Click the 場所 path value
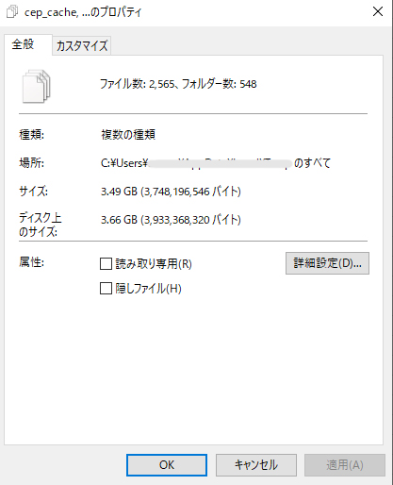This screenshot has width=393, height=485. point(216,163)
